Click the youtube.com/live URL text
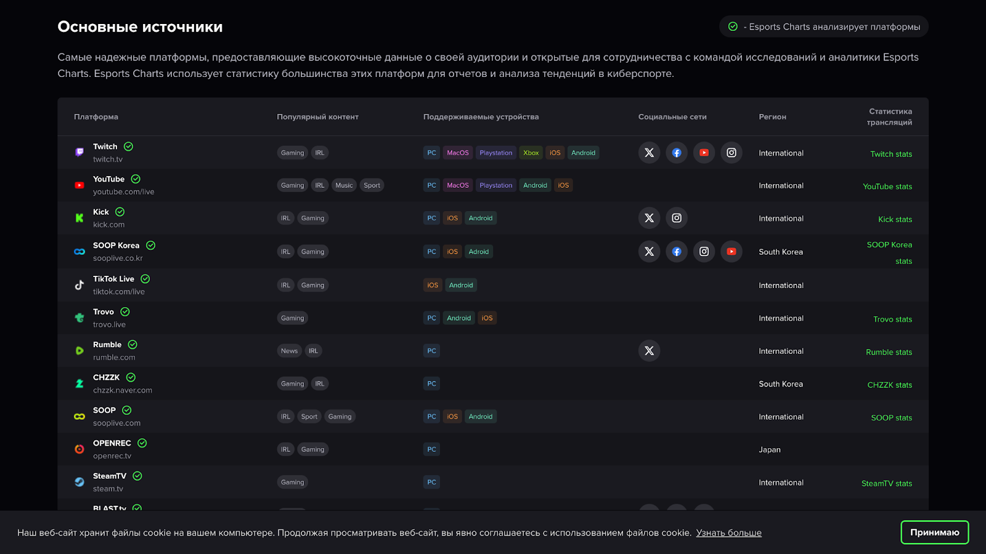This screenshot has height=554, width=986. pyautogui.click(x=124, y=192)
